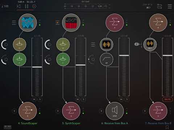Open the effect plugin node on channel 6

pos(107,44)
